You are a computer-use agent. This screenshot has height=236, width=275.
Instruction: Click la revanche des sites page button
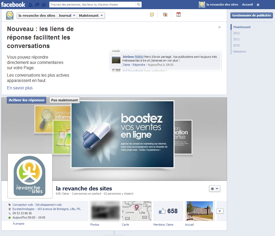(x=37, y=15)
